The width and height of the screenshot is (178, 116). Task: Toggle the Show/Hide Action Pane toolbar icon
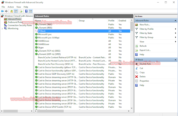31,11
